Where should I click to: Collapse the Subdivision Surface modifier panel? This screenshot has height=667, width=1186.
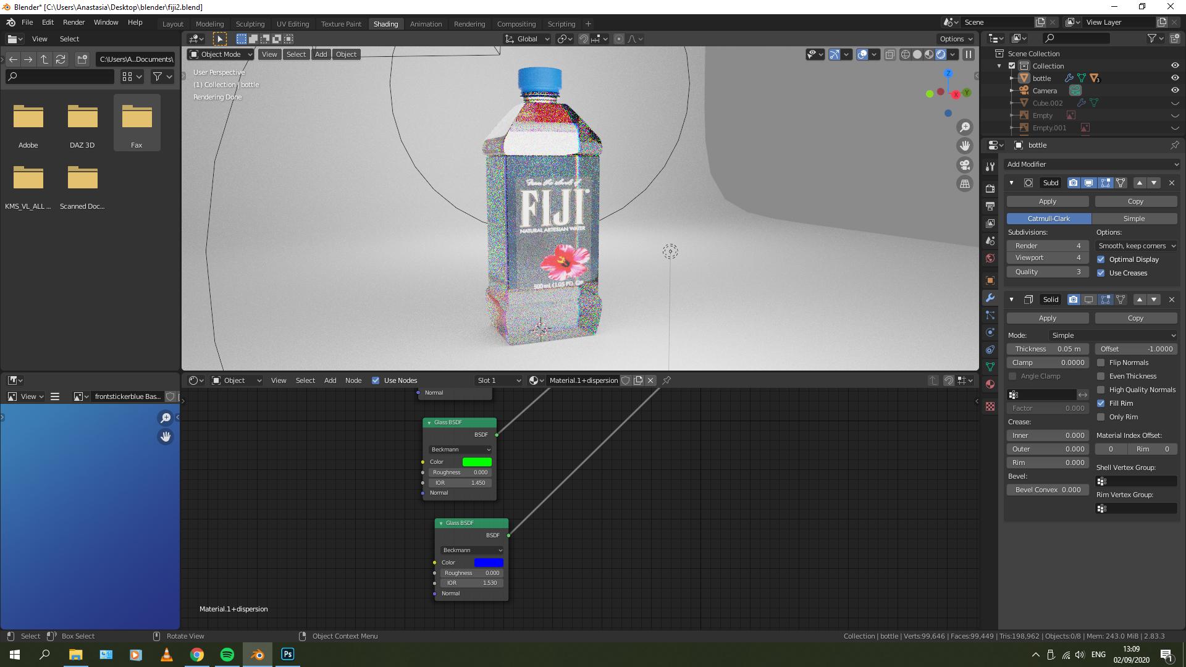(x=1011, y=183)
